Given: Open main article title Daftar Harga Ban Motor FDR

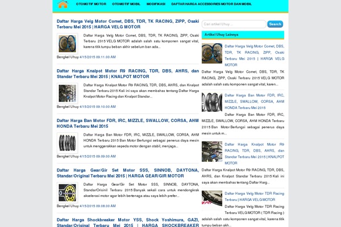Looking at the screenshot, I should coord(128,123).
